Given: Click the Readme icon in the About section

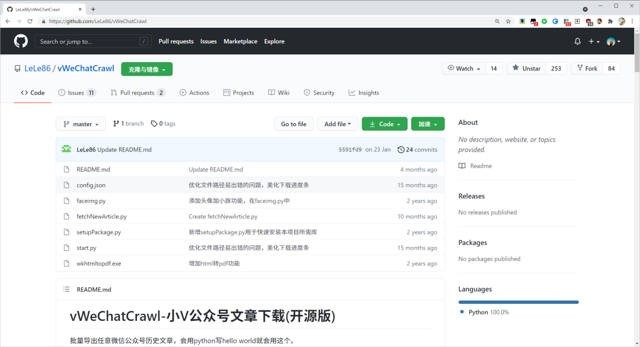Looking at the screenshot, I should (x=463, y=166).
